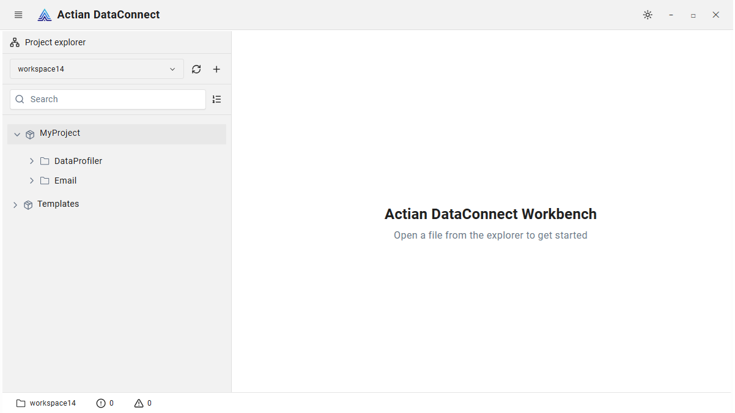735x413 pixels.
Task: Click the Project explorer hierarchy icon
Action: (x=15, y=42)
